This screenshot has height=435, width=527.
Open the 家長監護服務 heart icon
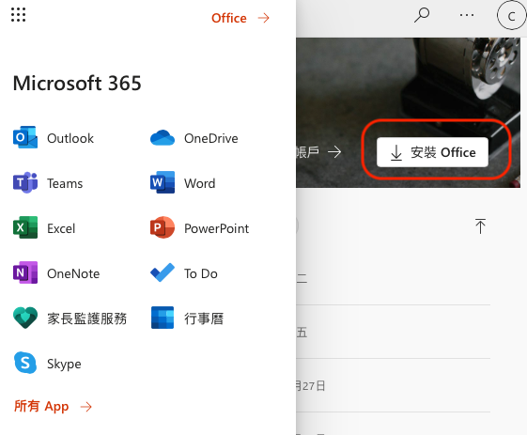pos(25,318)
